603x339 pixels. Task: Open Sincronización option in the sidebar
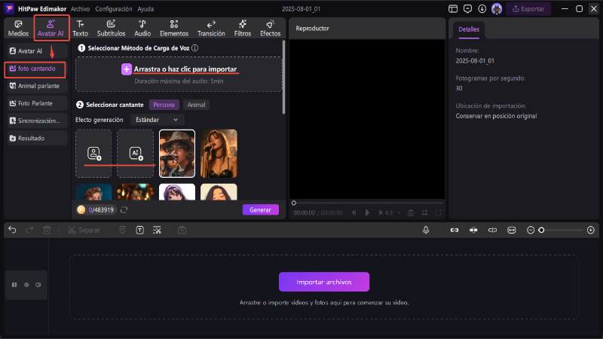[x=36, y=121]
